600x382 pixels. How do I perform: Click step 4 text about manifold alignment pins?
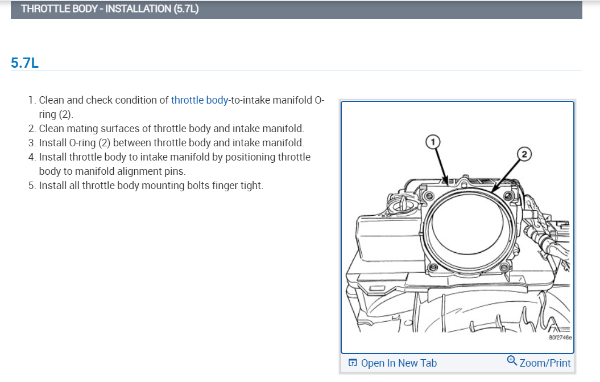[x=175, y=164]
